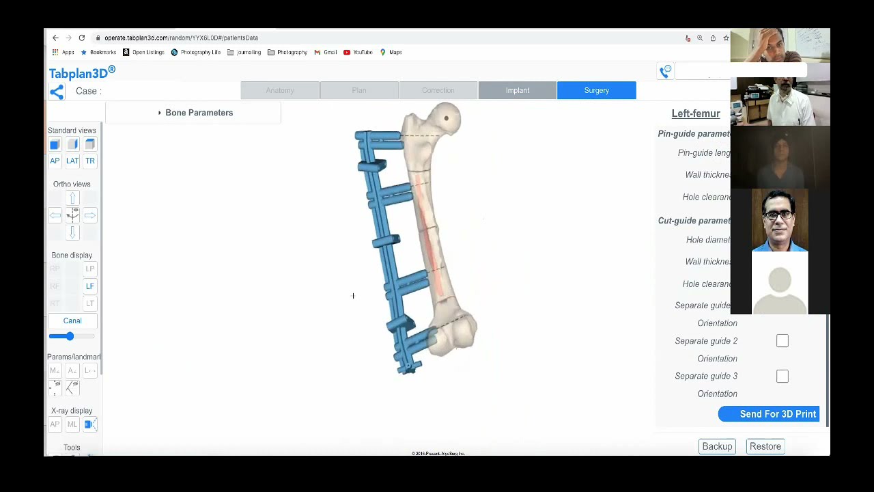Click the Backup button
The height and width of the screenshot is (492, 874).
717,446
